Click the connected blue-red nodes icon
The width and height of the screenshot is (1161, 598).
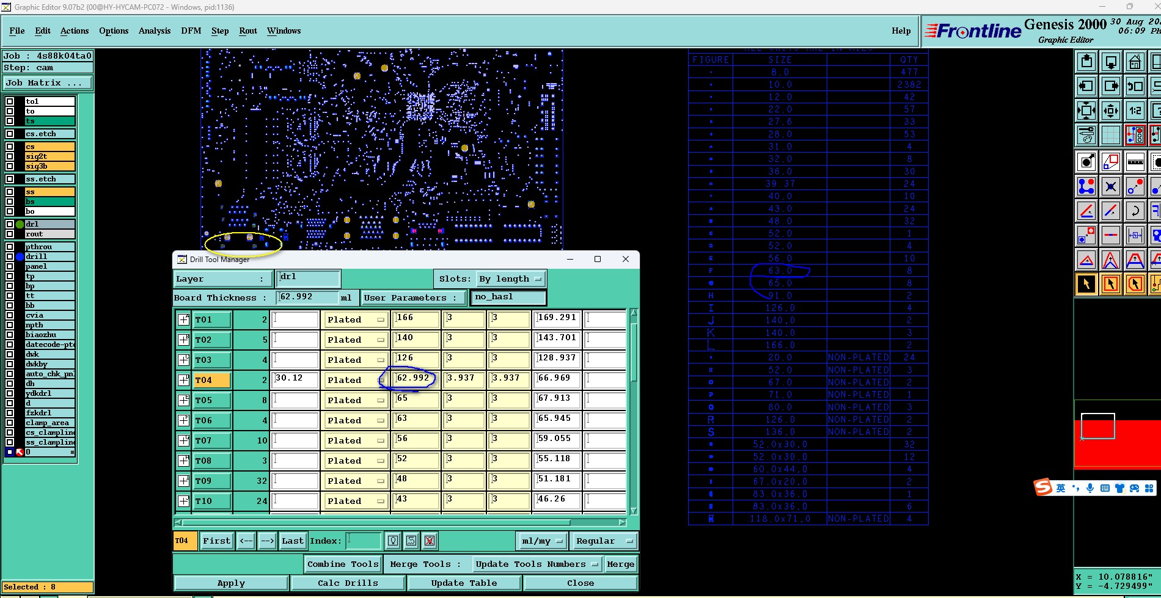(1086, 186)
